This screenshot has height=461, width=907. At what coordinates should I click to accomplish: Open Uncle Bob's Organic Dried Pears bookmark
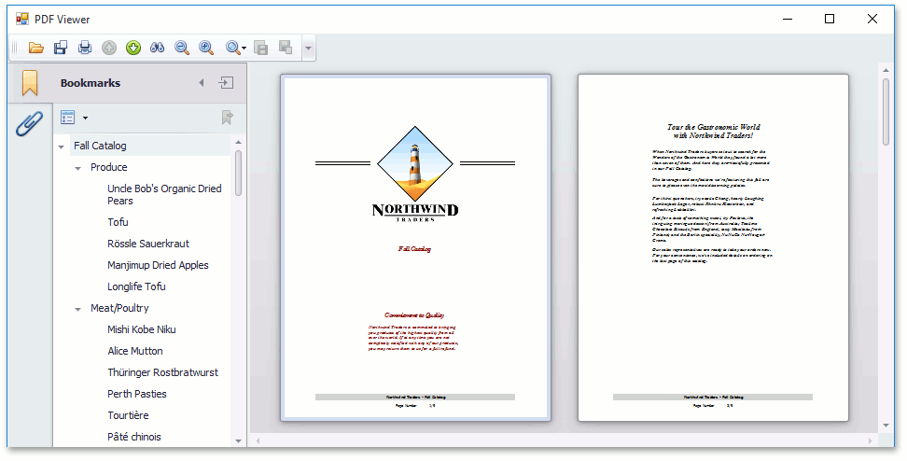pos(164,194)
